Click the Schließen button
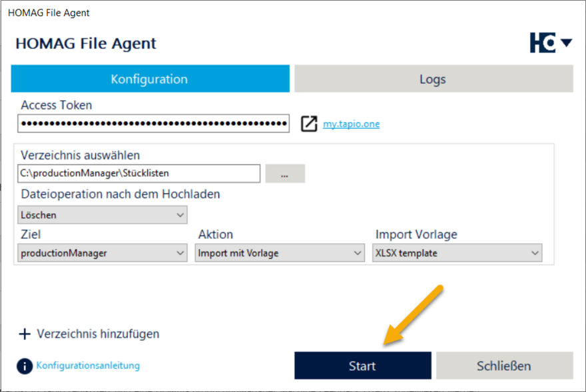 coord(504,365)
